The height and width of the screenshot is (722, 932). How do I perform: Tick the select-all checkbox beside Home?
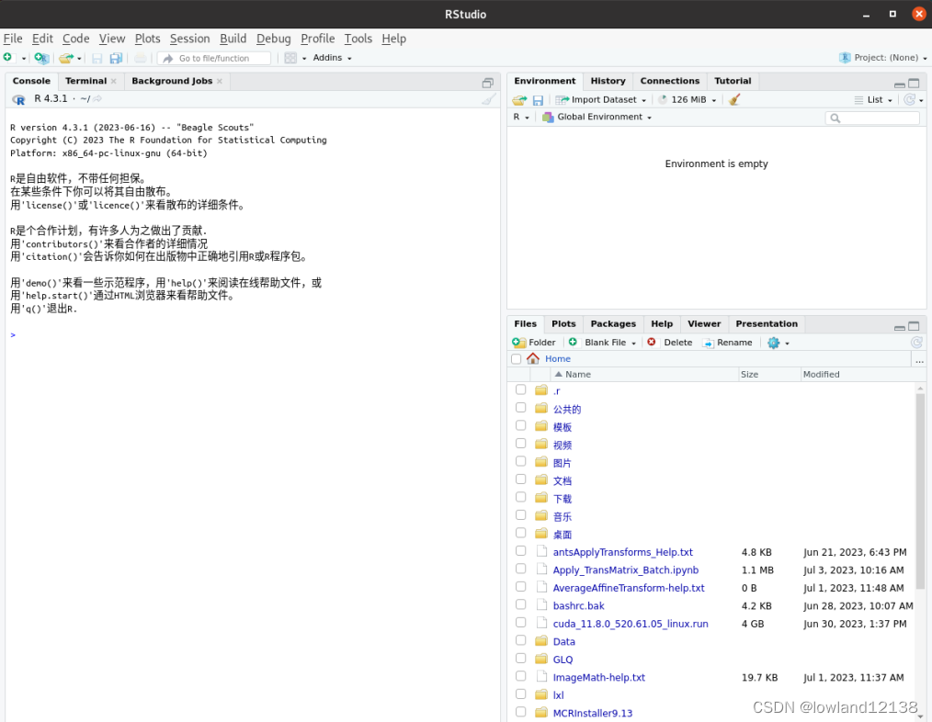[516, 359]
